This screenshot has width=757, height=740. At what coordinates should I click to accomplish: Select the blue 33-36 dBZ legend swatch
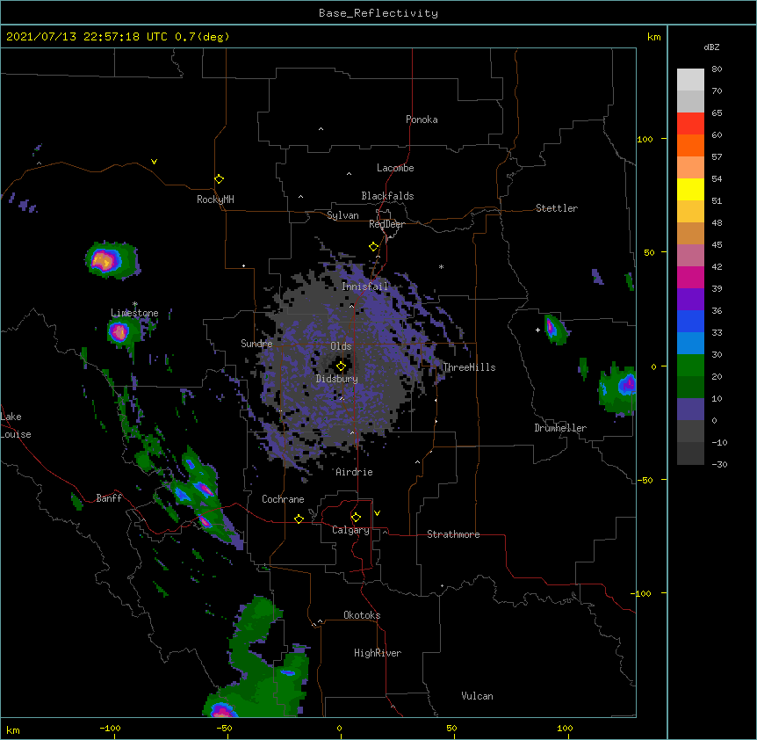point(690,321)
